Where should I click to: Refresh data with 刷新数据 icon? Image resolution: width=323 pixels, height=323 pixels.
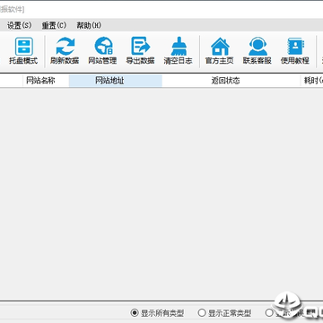coord(65,51)
